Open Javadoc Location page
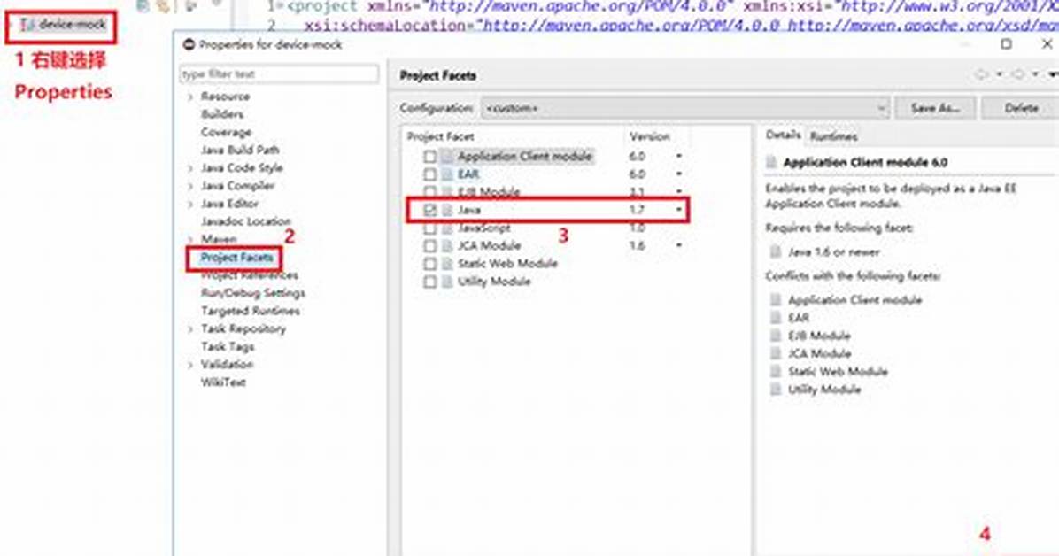 [246, 221]
